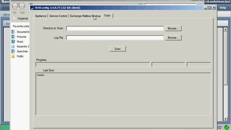Open the Edit menu in Explorer
The width and height of the screenshot is (231, 130).
pyautogui.click(x=22, y=13)
